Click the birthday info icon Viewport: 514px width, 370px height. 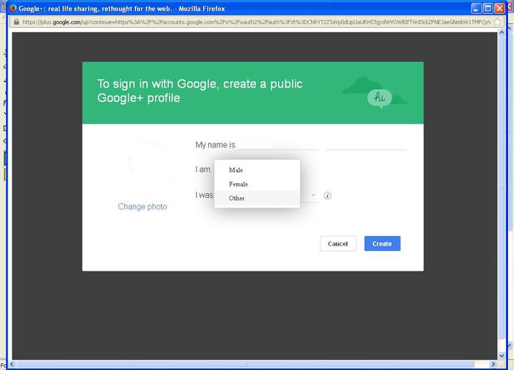[327, 196]
